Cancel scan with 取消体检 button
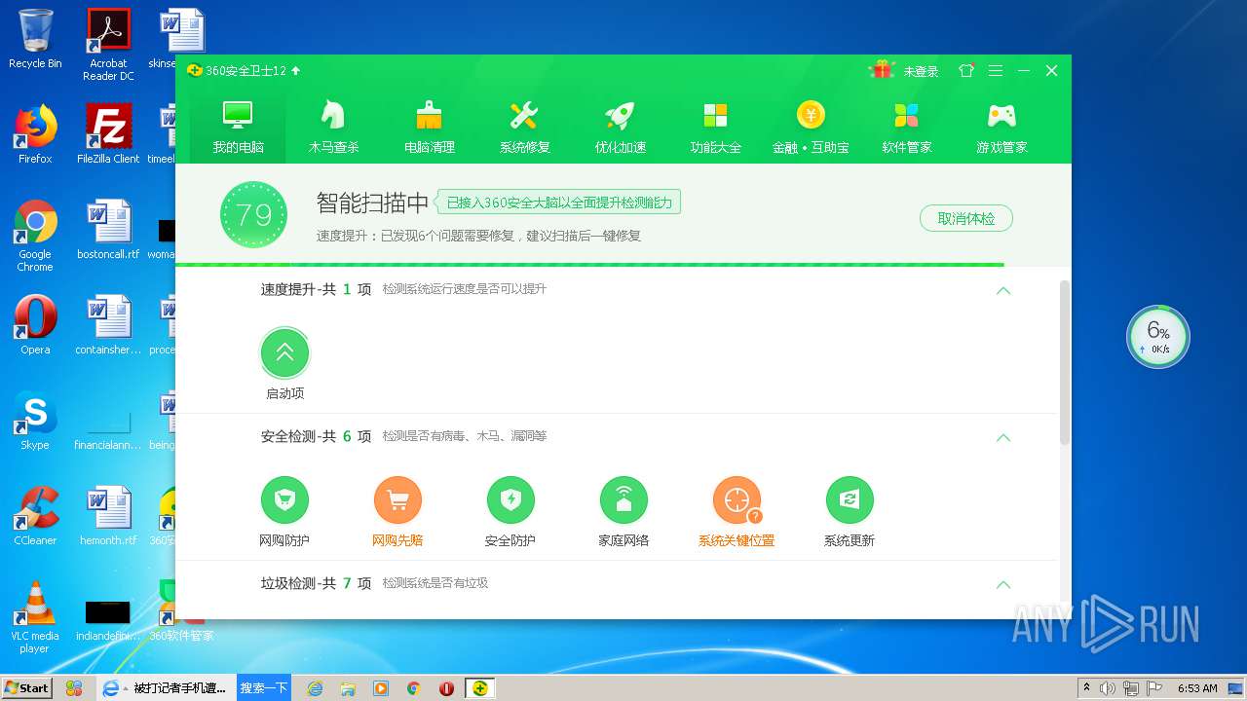 965,218
